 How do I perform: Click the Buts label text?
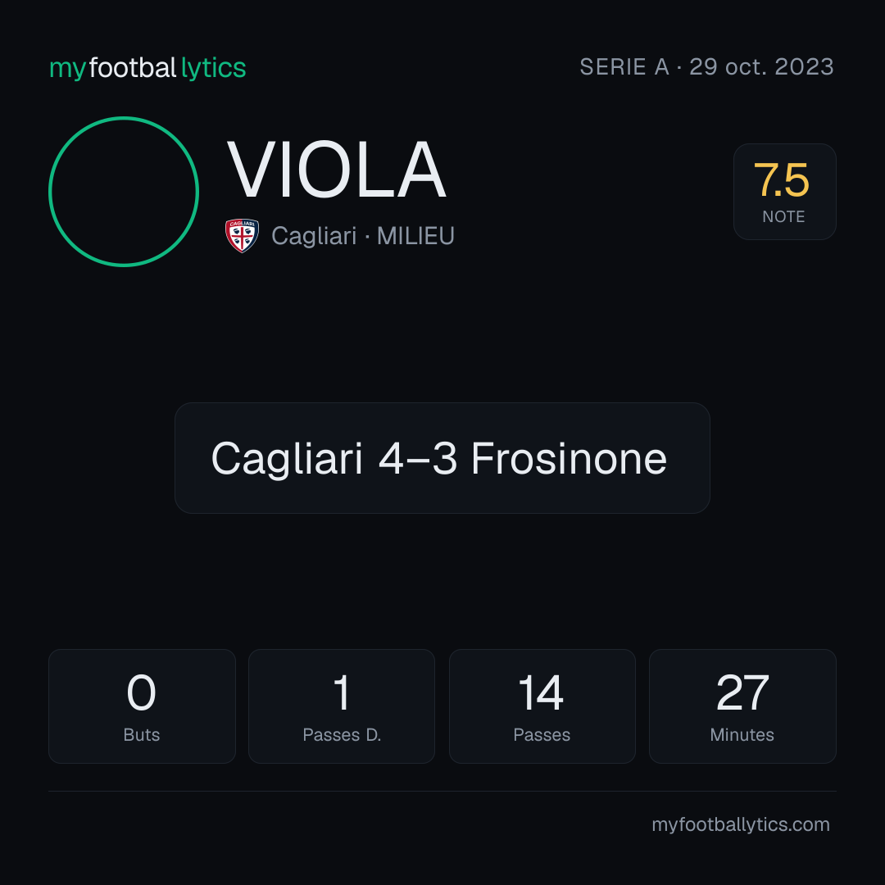pos(142,735)
